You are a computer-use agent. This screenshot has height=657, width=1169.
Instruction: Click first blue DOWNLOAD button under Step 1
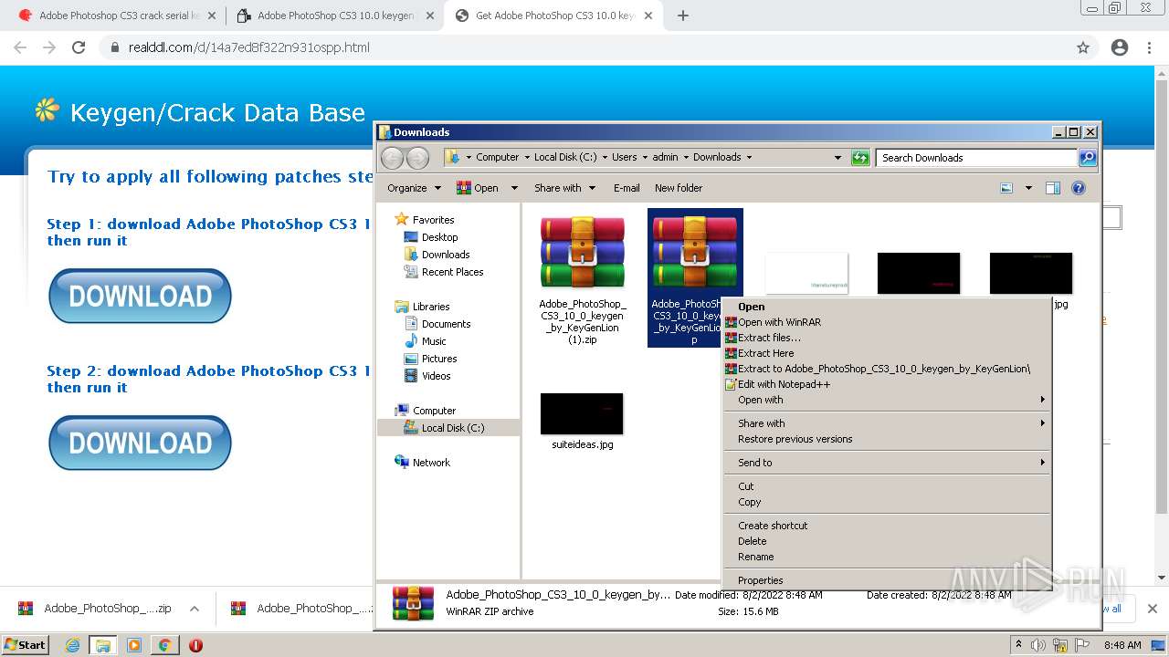point(140,296)
